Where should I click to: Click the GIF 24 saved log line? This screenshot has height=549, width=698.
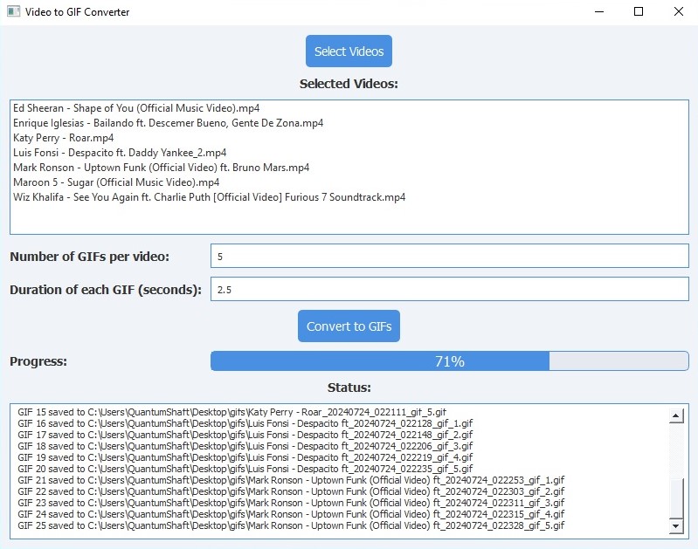coord(291,514)
